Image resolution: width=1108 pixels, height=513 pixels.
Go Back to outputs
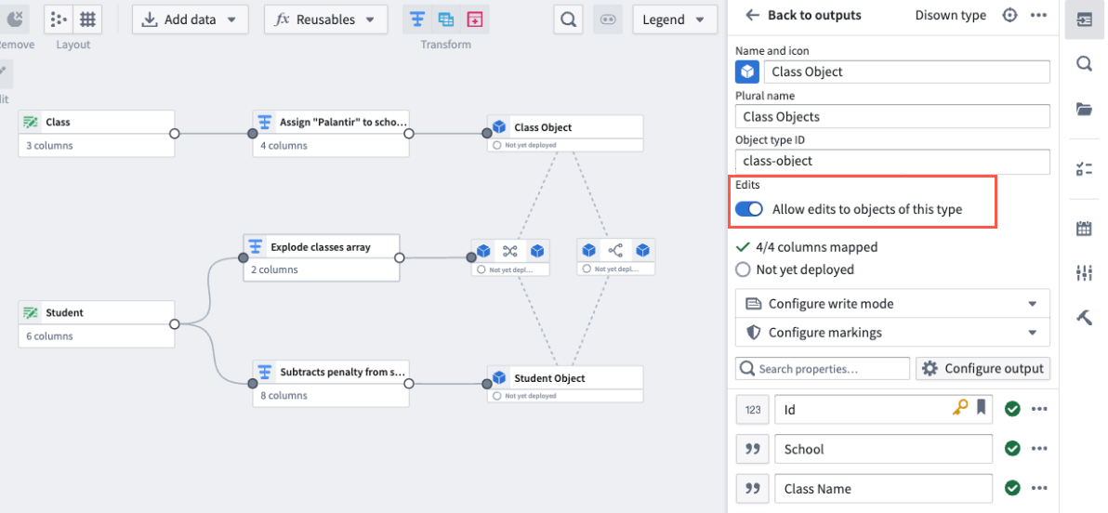click(x=803, y=15)
